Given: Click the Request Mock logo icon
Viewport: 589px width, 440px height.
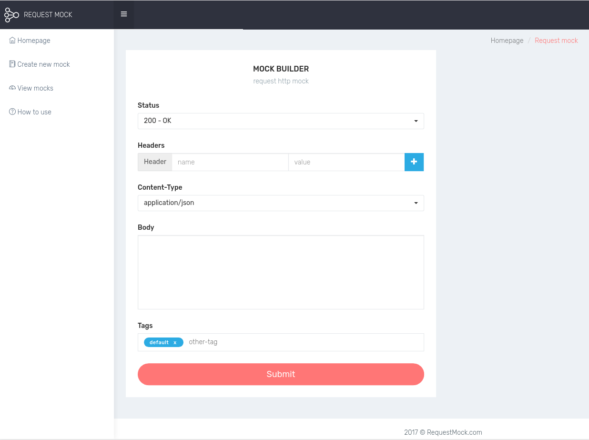Looking at the screenshot, I should click(x=11, y=15).
